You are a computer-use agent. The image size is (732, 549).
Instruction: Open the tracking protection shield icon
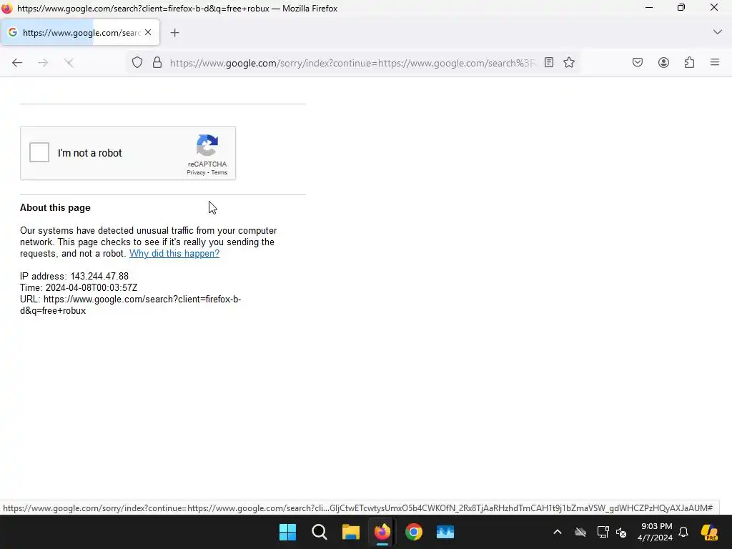click(x=137, y=63)
